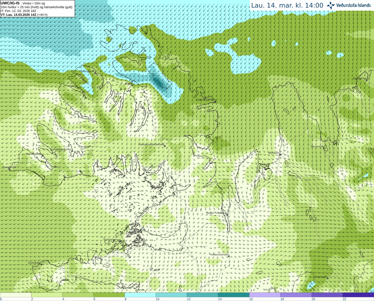This screenshot has width=374, height=301.
Task: Click the Bergstaðir station label
Action: click(x=317, y=146)
